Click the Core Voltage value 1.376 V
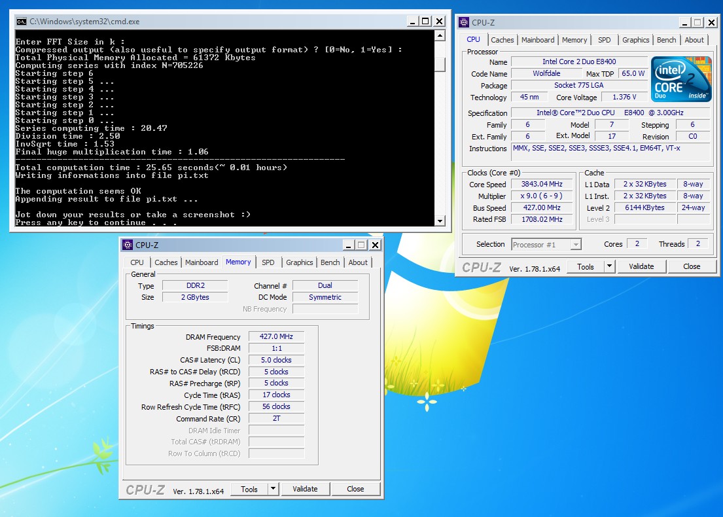The image size is (723, 517). 624,97
